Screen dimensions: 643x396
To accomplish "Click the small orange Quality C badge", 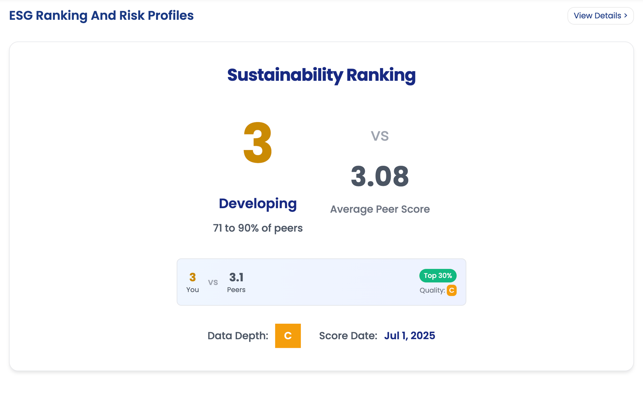I will click(x=451, y=290).
